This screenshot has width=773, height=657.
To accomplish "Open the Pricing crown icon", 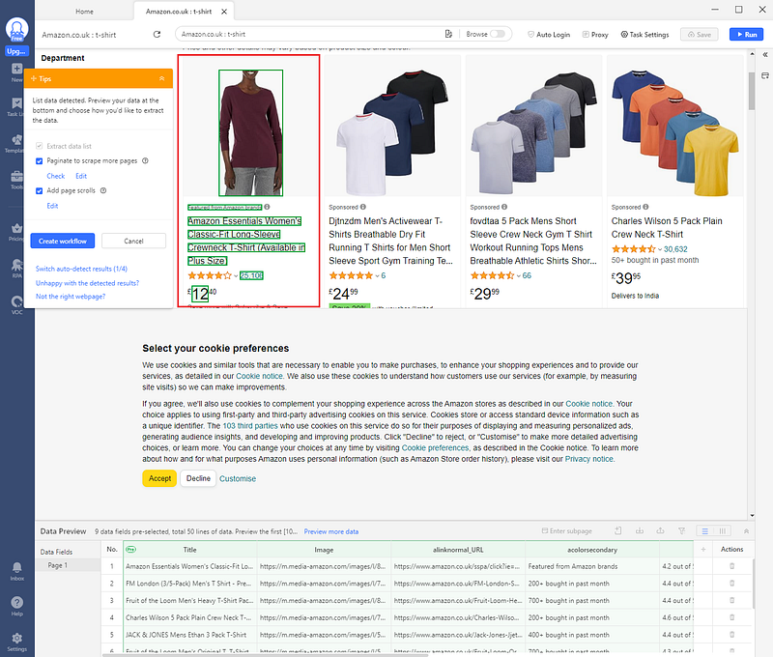I will point(16,228).
